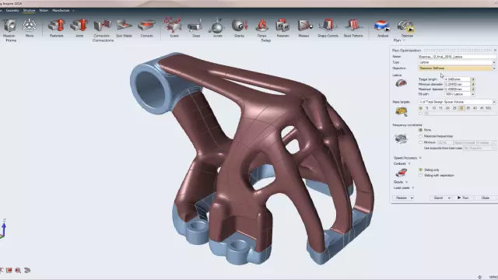Image resolution: width=498 pixels, height=280 pixels.
Task: Click the Mass targets percent icon
Action: [x=402, y=111]
